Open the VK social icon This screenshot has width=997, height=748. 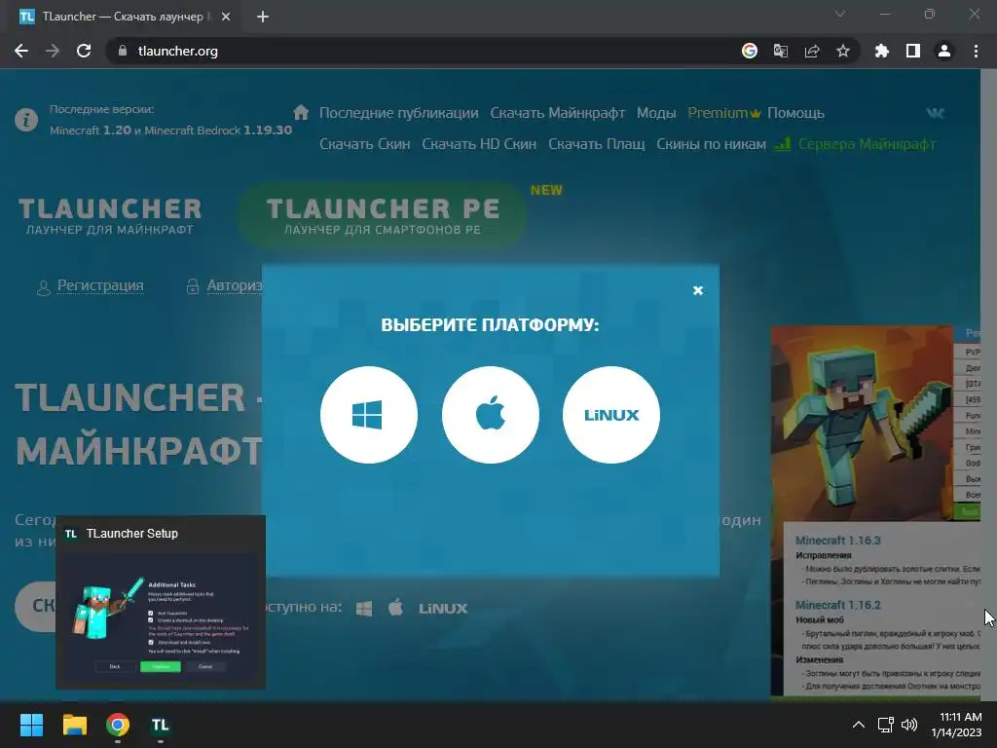click(x=936, y=113)
